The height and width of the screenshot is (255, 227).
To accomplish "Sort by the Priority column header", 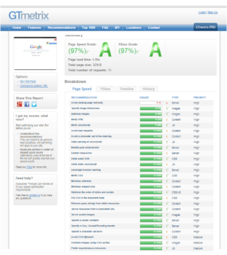I will click(200, 98).
